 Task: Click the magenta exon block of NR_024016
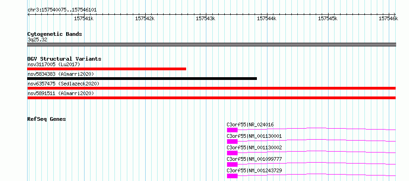coord(232,130)
